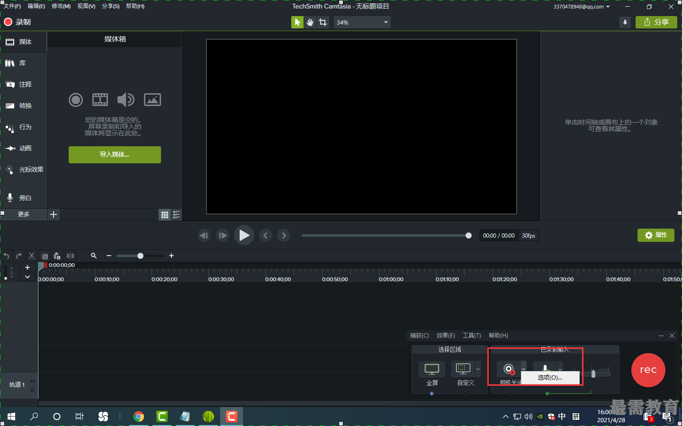Zoom out timeline with minus button
The height and width of the screenshot is (426, 682).
click(x=109, y=256)
